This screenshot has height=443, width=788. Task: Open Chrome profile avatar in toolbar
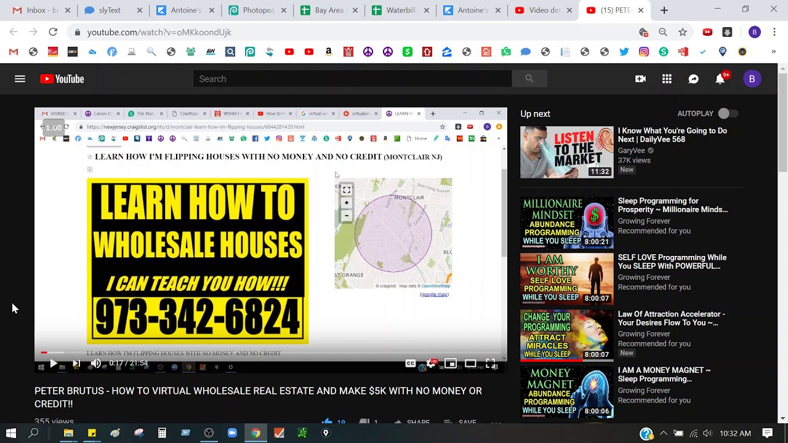[754, 32]
